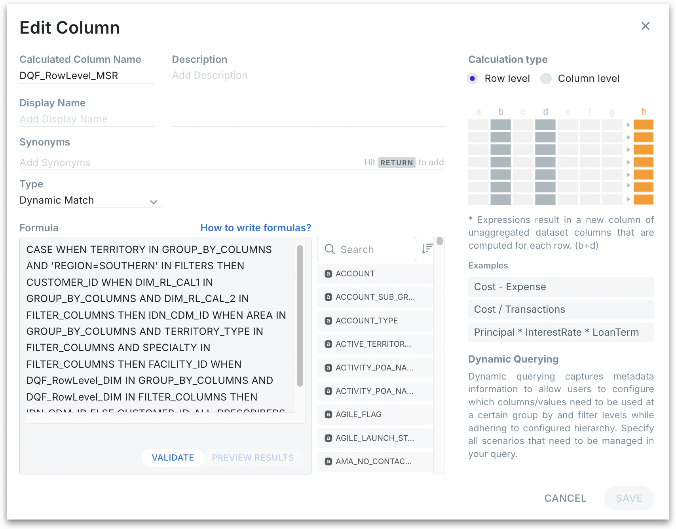
Task: Click the CANCEL button
Action: pyautogui.click(x=565, y=498)
